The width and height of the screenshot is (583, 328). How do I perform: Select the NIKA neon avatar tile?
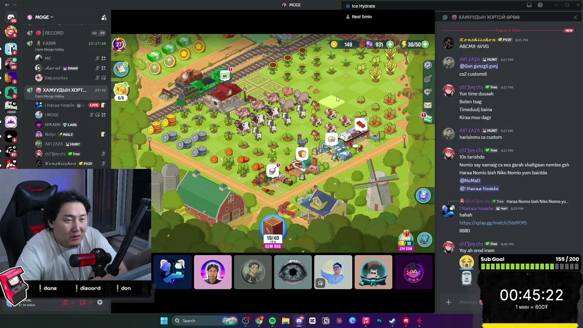coord(413,272)
